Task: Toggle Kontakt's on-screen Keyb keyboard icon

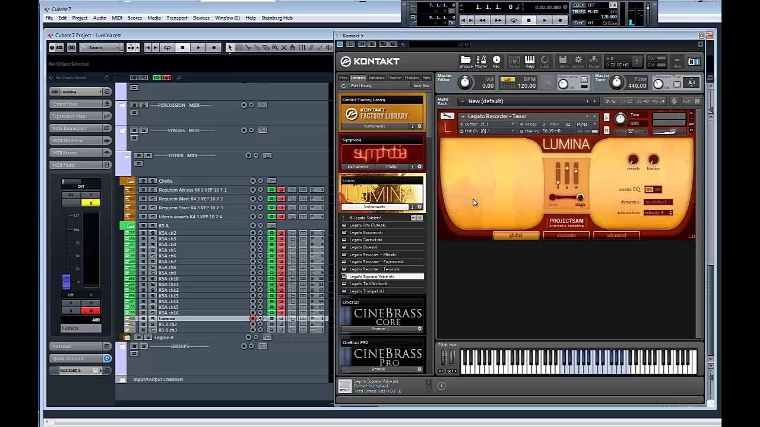Action: [x=530, y=61]
